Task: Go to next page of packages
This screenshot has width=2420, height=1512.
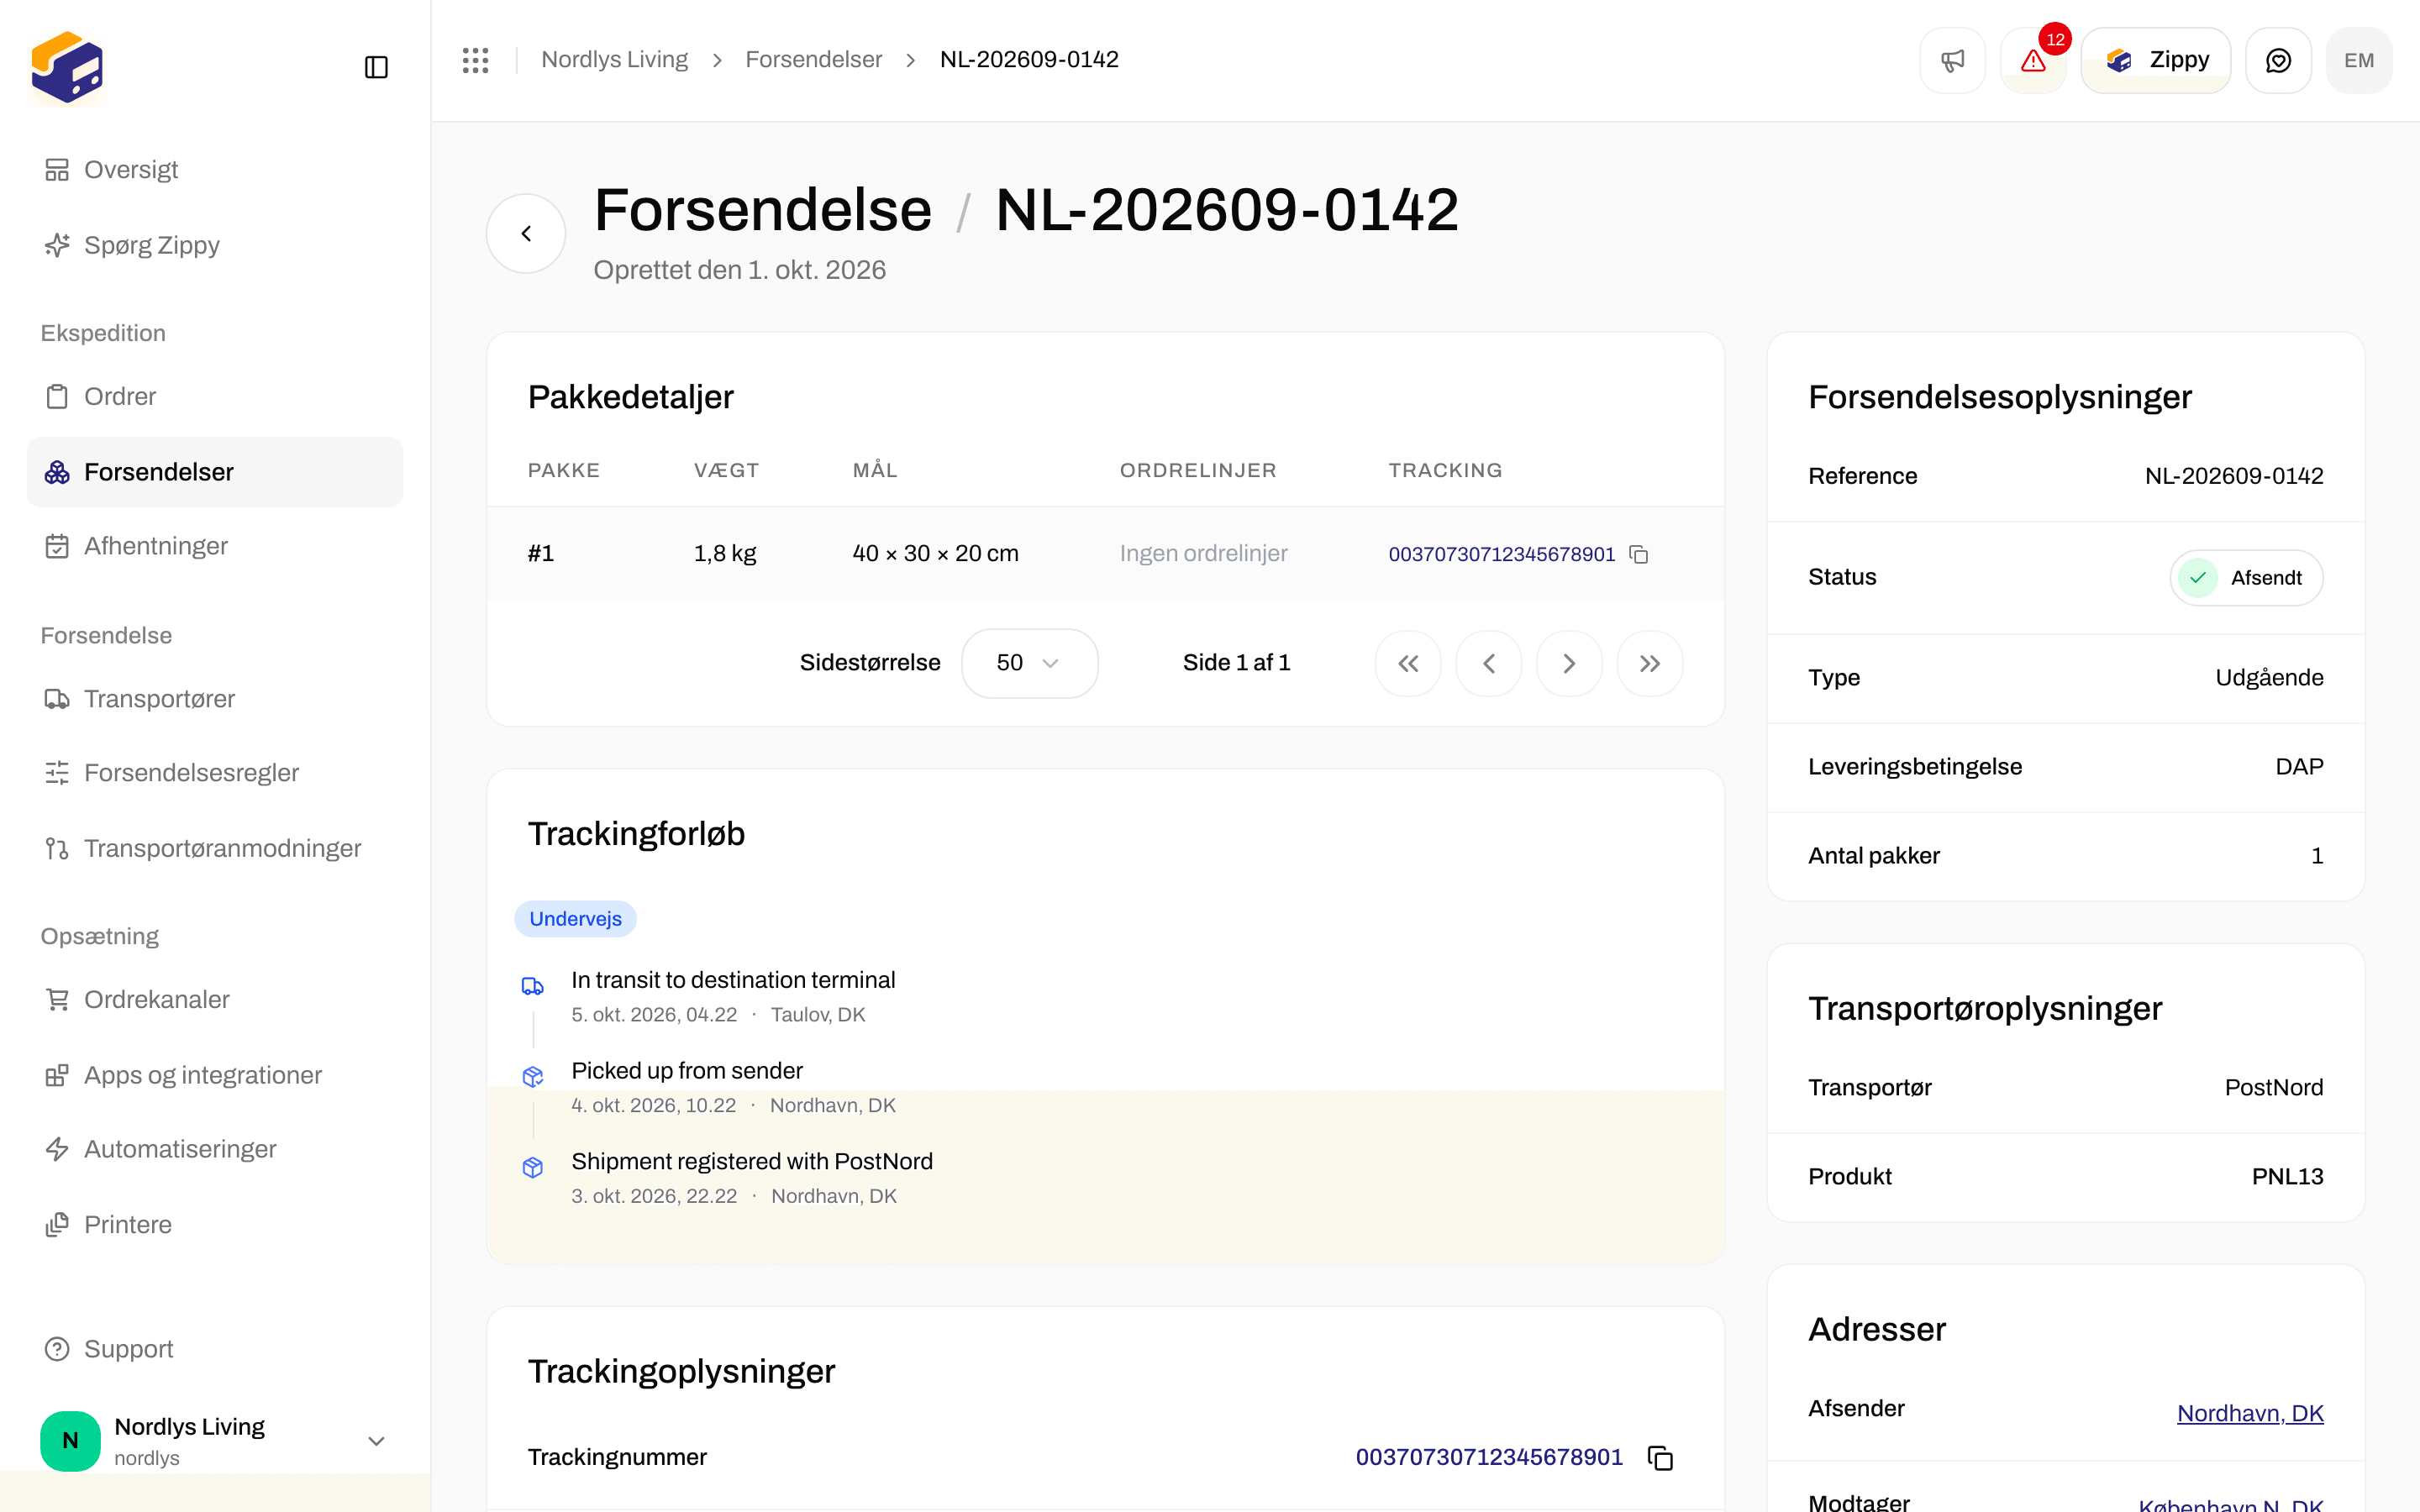Action: tap(1569, 663)
